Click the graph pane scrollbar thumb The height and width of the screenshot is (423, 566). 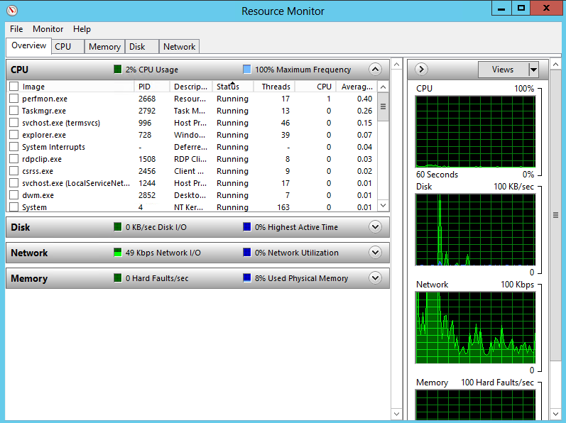(555, 215)
